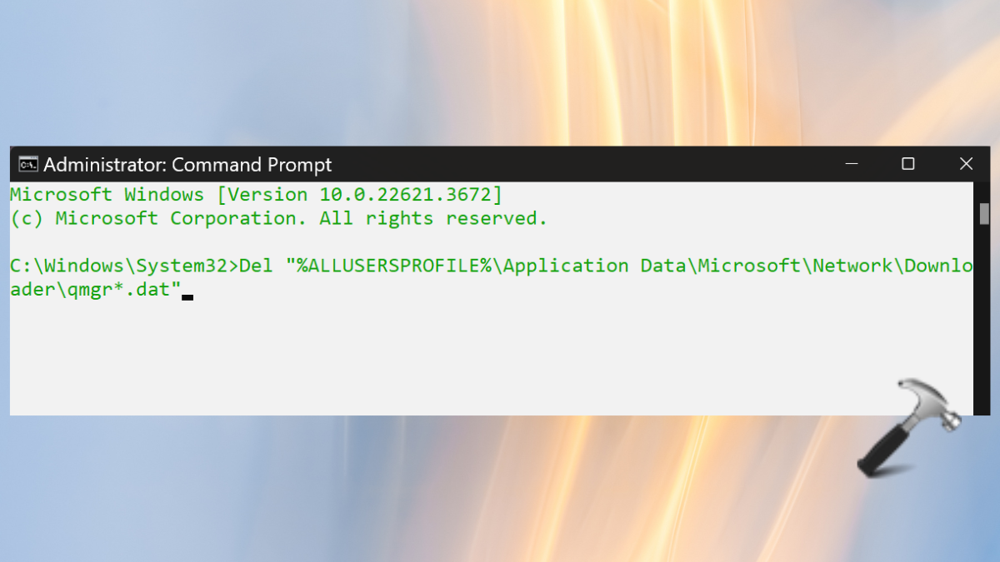The height and width of the screenshot is (562, 1000).
Task: Minimize the Command Prompt window
Action: (851, 164)
